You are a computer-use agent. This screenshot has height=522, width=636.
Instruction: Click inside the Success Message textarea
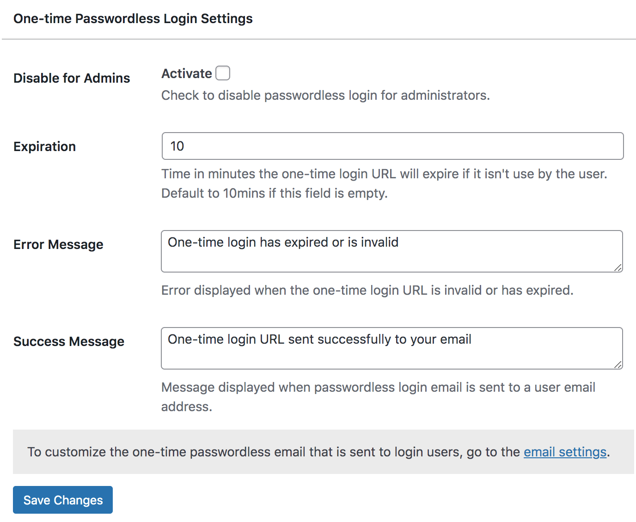(392, 348)
